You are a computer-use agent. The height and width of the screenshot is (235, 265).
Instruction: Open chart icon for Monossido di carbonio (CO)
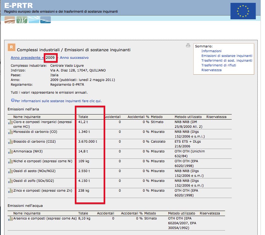10,132
